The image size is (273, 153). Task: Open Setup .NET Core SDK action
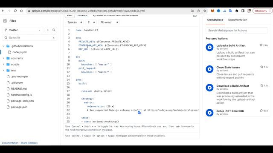pos(230,111)
